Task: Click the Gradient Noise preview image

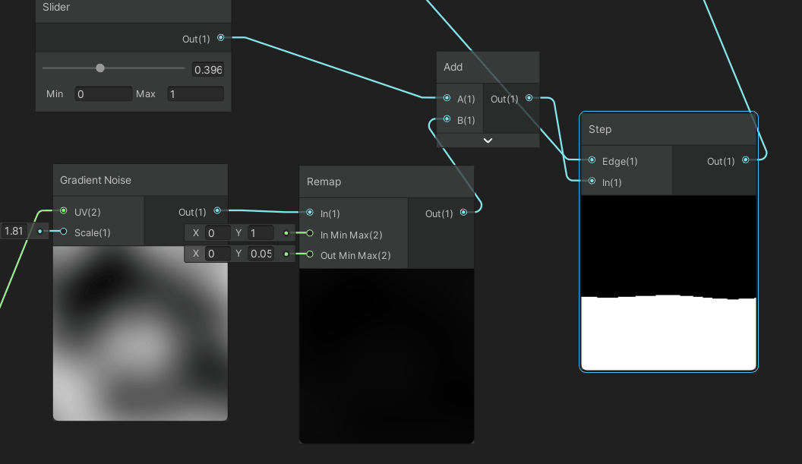Action: 141,333
